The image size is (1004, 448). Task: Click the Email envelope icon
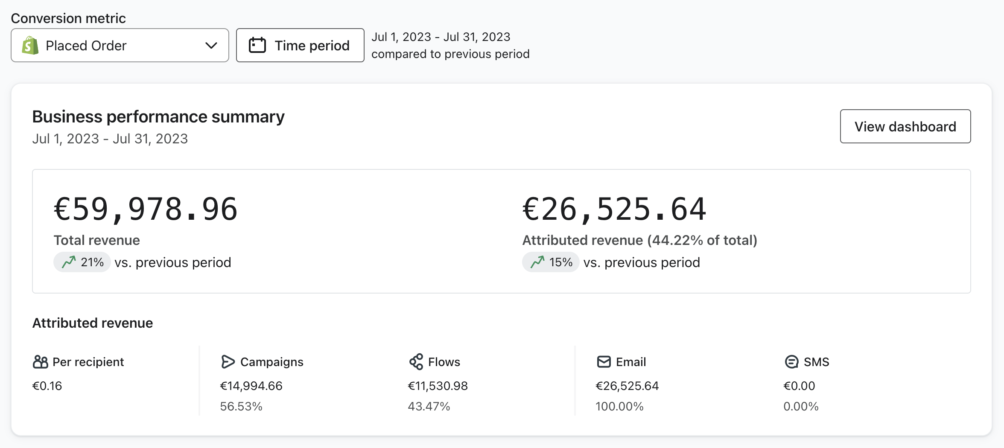(604, 362)
